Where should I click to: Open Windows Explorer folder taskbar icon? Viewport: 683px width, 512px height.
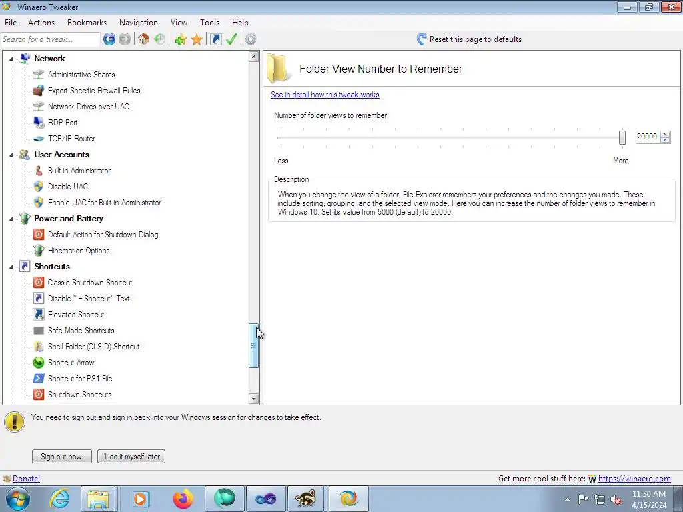[x=98, y=499]
